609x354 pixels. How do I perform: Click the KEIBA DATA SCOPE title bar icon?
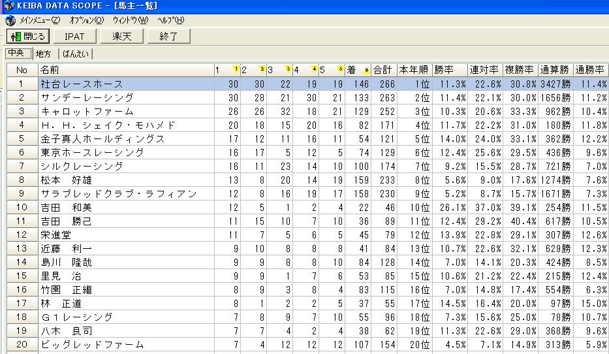click(8, 5)
